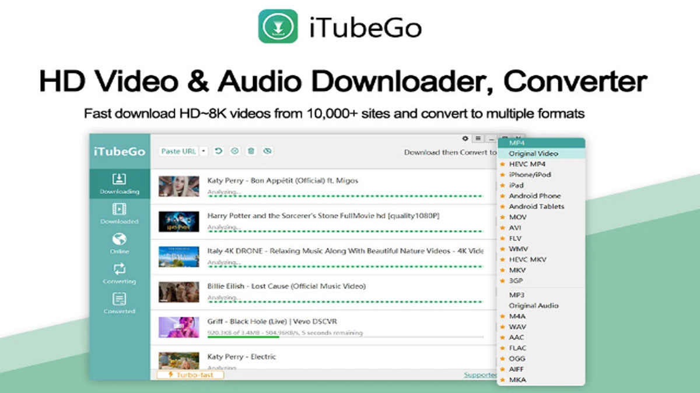Click the resume-all refresh arrow icon

(219, 151)
